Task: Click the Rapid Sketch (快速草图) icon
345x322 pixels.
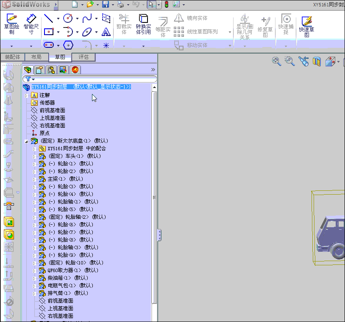Action: point(306,26)
